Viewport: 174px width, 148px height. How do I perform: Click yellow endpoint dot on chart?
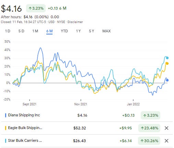point(167,63)
